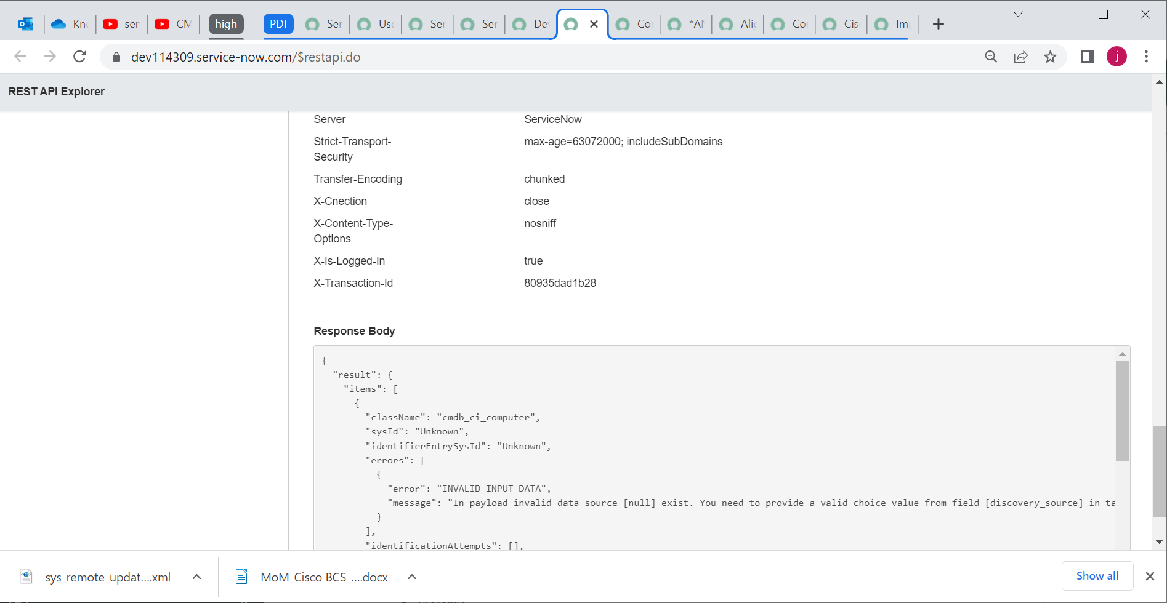Open the Outlook tab

(x=26, y=24)
